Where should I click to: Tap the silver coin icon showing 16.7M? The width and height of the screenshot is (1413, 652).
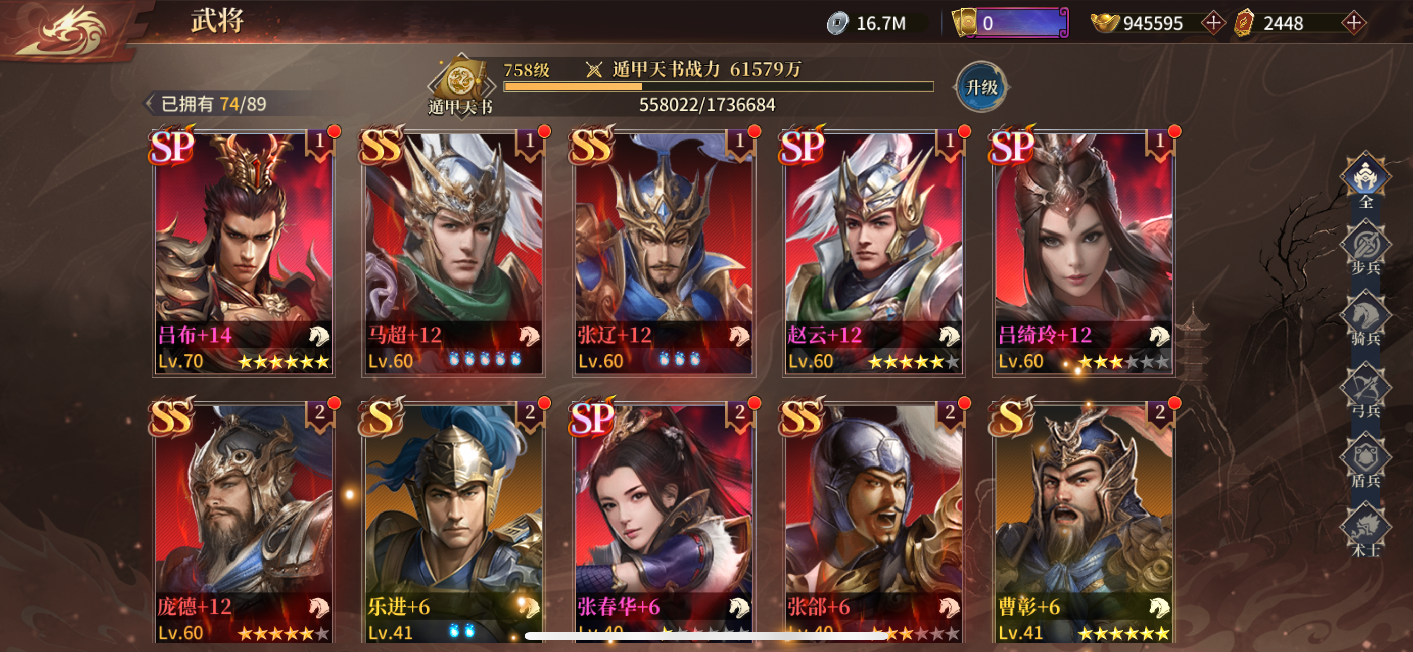point(837,23)
